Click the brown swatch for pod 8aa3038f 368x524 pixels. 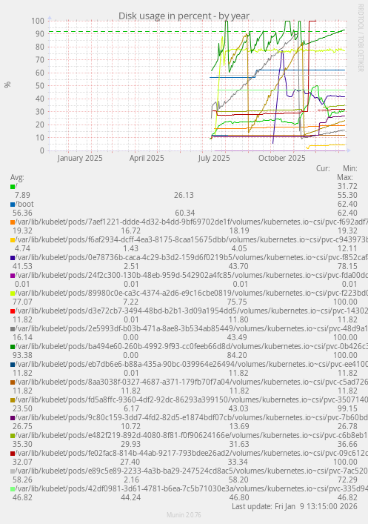tap(13, 382)
